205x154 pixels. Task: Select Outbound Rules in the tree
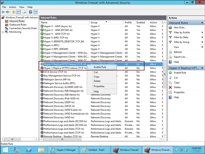[x=18, y=25]
